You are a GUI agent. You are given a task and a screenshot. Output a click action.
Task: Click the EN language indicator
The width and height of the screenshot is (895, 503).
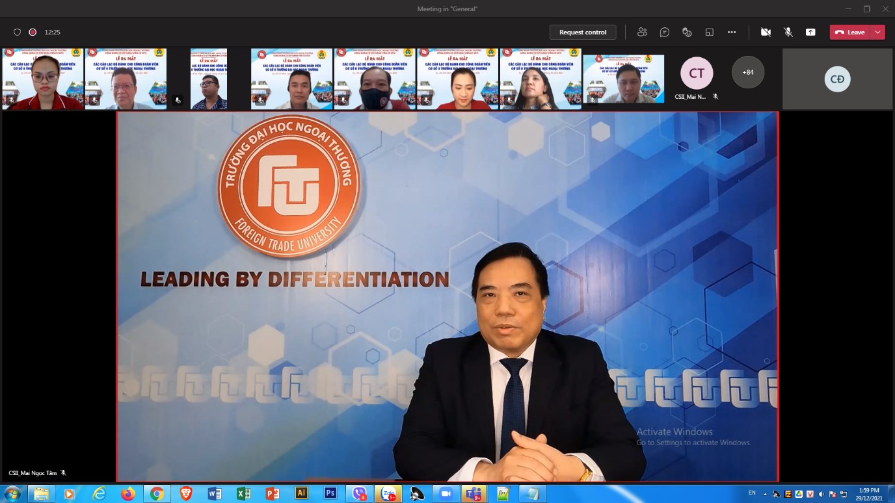753,493
